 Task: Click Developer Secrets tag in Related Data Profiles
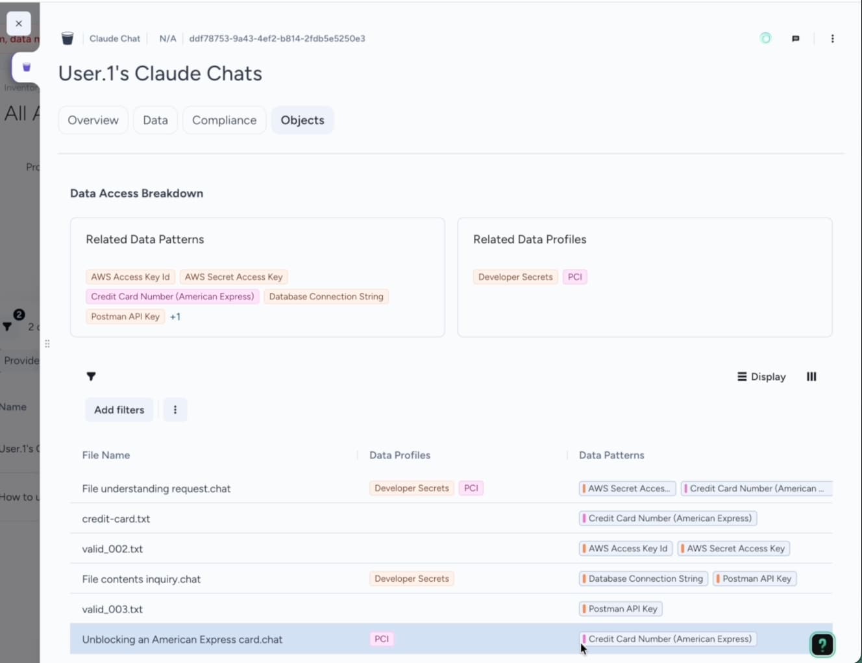point(515,277)
